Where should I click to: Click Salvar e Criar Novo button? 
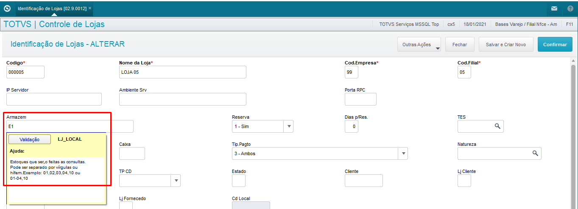tap(506, 45)
